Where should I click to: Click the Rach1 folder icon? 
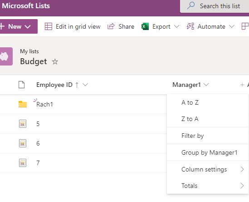pyautogui.click(x=23, y=104)
